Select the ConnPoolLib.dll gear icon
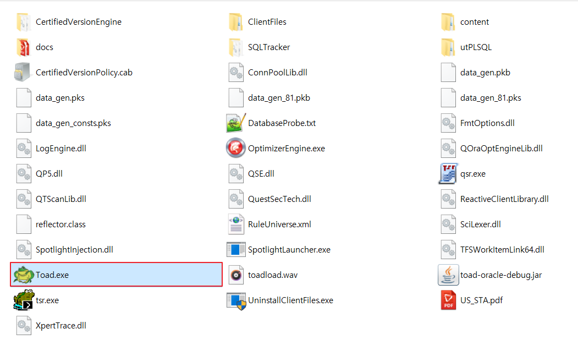The image size is (578, 345). (x=236, y=72)
